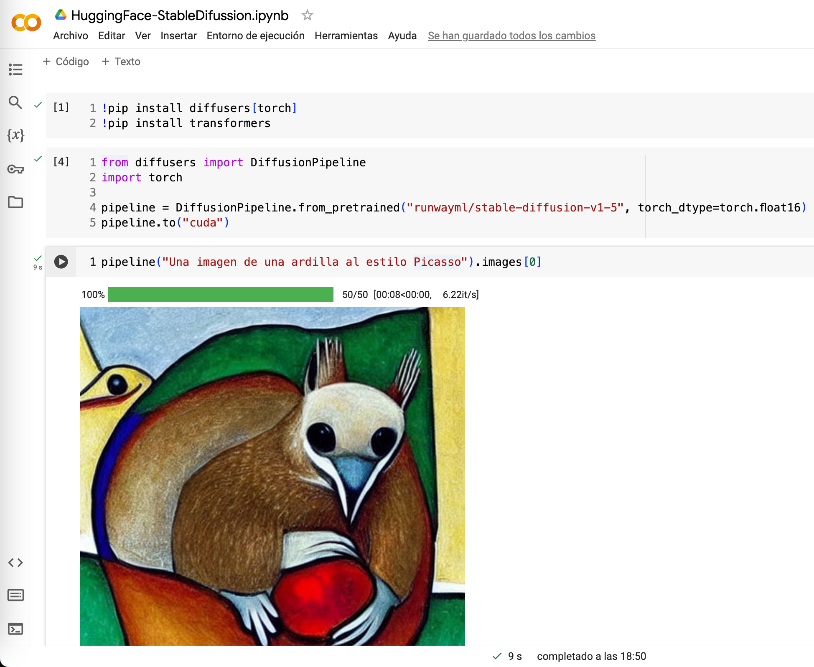Click the '6.22it/s' speed text
Viewport: 814px width, 667px height.
(x=460, y=295)
